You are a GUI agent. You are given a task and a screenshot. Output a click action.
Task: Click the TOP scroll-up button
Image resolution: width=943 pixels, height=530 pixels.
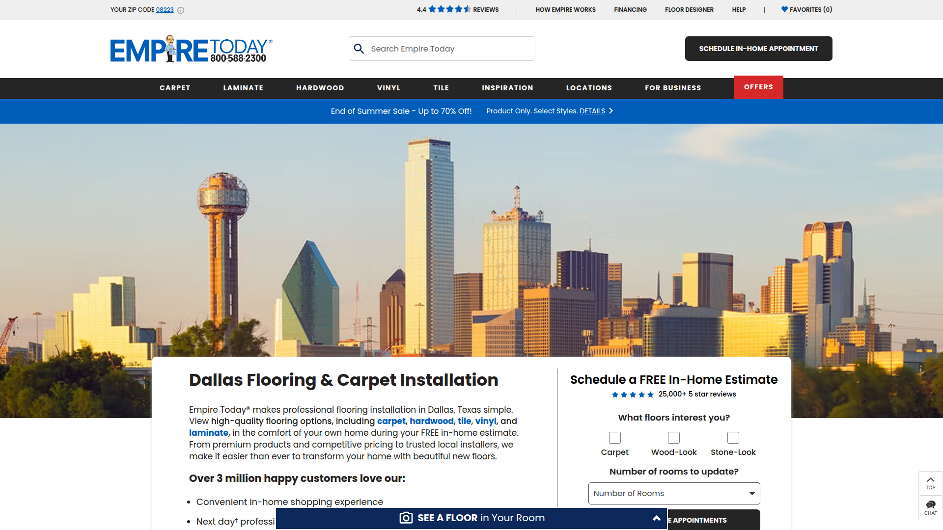930,483
